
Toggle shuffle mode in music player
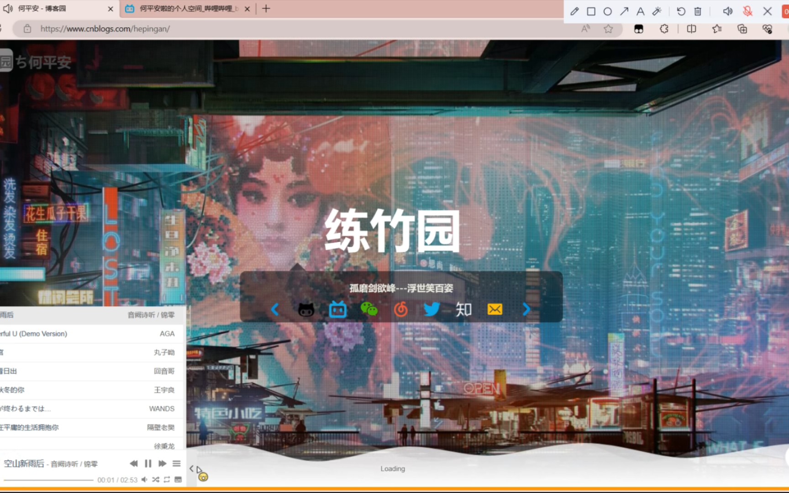point(156,480)
